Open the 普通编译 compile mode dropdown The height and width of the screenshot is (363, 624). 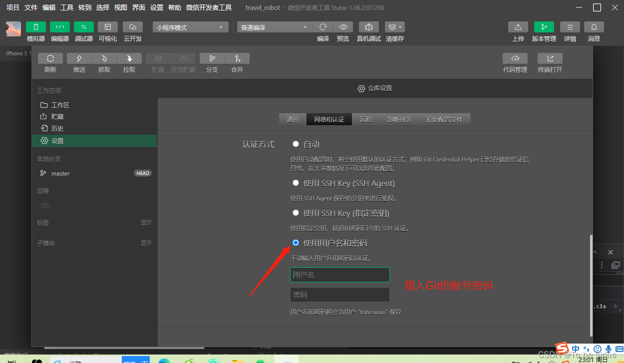275,27
